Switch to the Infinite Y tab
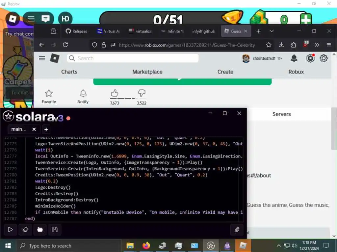Image resolution: width=337 pixels, height=252 pixels. click(x=172, y=31)
